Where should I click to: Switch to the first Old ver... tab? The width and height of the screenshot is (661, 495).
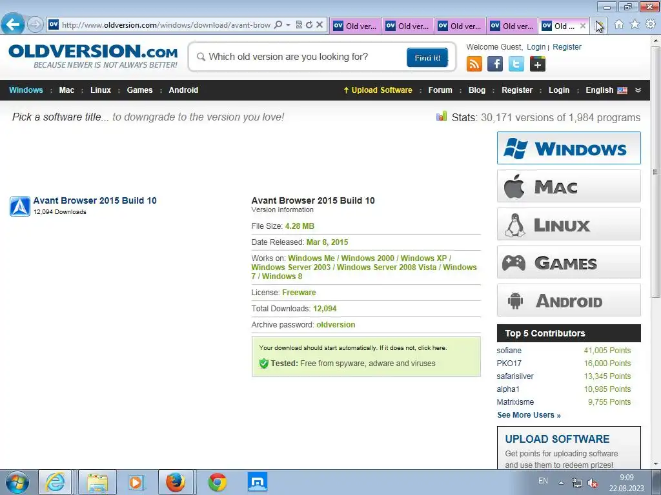pyautogui.click(x=356, y=26)
